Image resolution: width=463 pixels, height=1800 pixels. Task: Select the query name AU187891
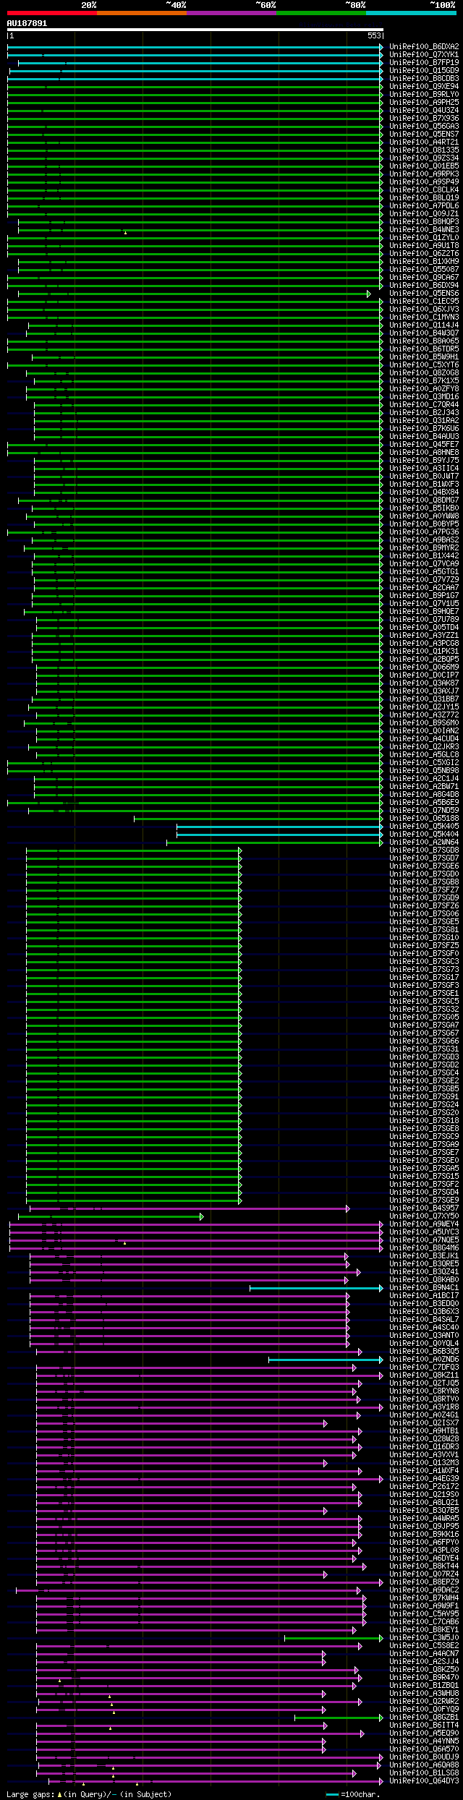click(27, 23)
